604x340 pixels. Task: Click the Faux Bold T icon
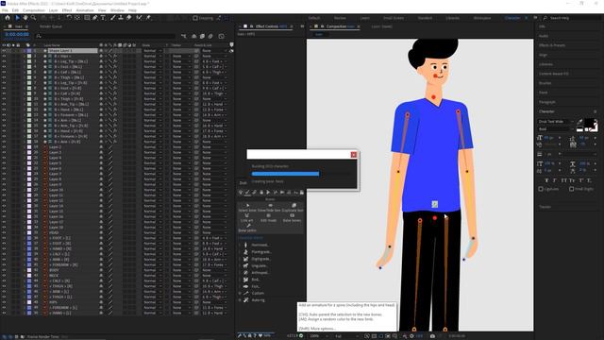pos(546,180)
